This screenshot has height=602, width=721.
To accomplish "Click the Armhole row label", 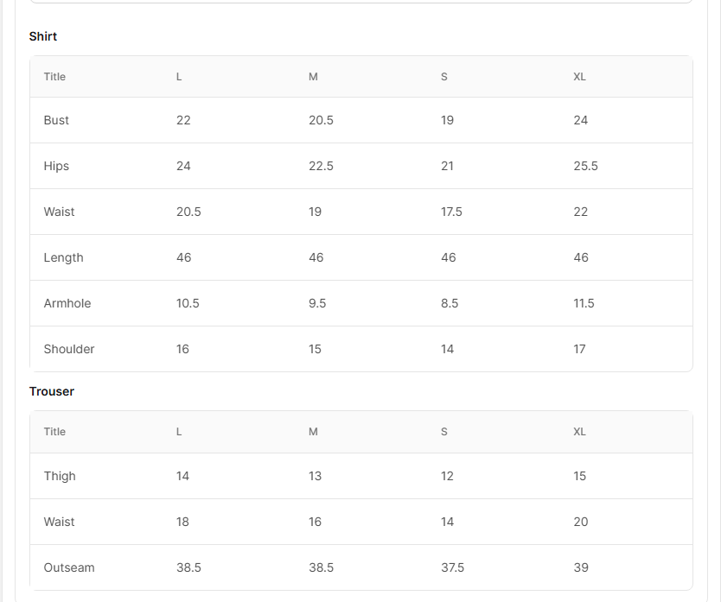I will [67, 303].
